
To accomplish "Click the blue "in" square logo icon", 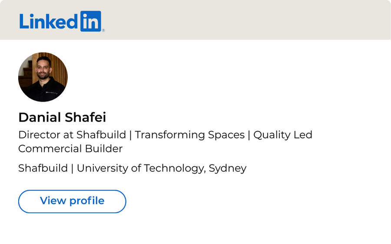I will pyautogui.click(x=91, y=21).
